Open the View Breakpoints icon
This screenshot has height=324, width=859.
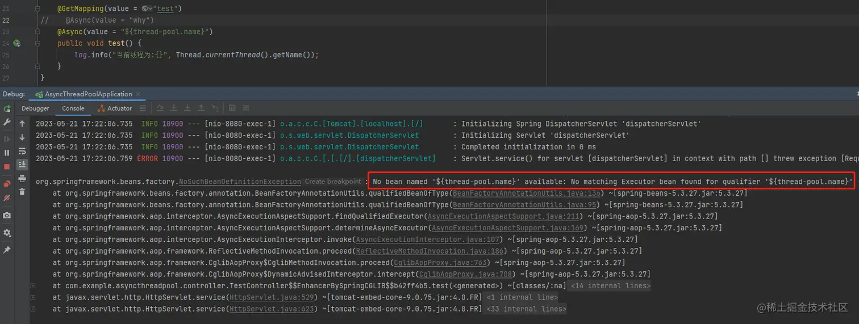[x=7, y=184]
